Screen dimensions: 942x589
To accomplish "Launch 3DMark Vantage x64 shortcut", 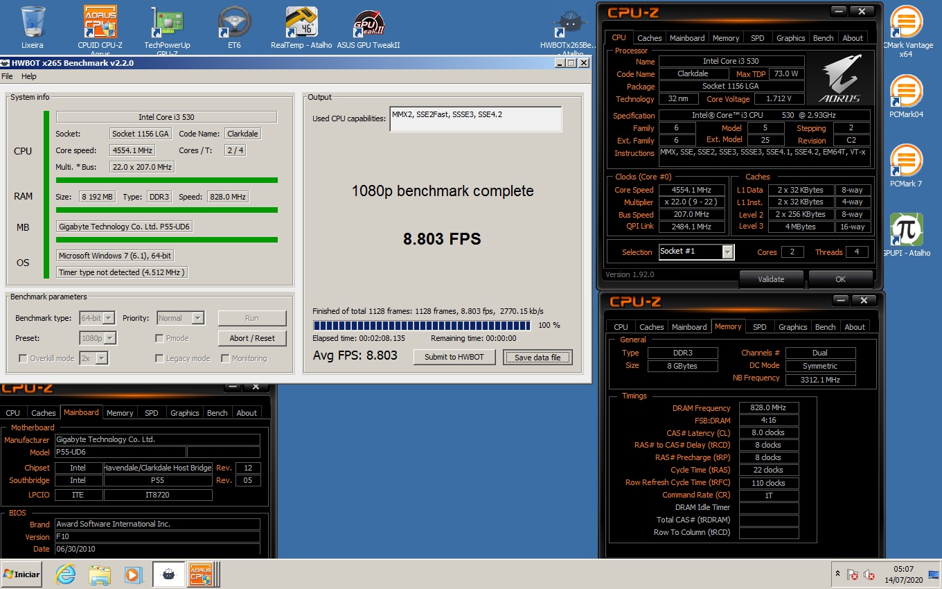I will point(906,31).
